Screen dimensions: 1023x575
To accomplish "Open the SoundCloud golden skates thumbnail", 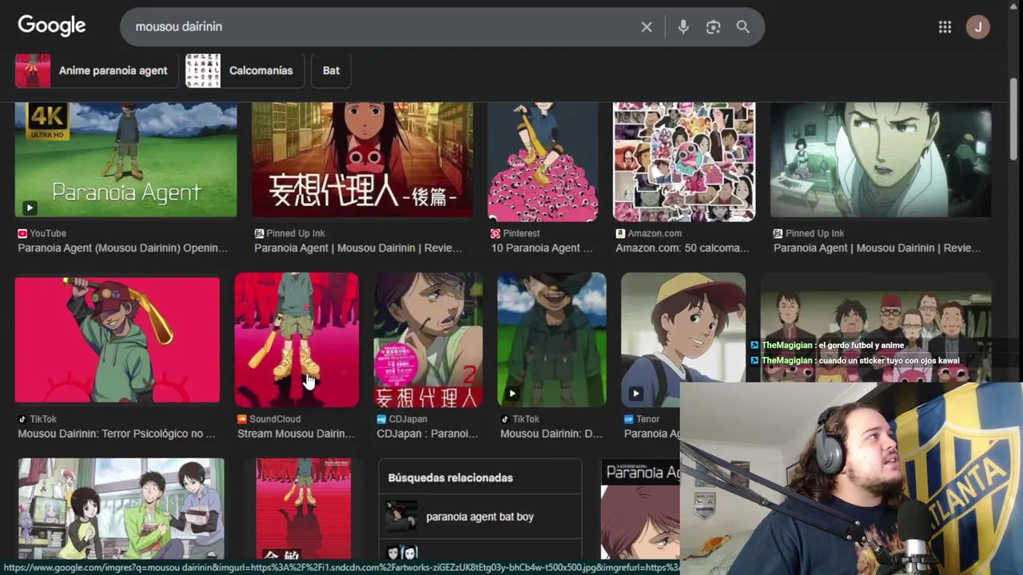I will click(x=297, y=339).
